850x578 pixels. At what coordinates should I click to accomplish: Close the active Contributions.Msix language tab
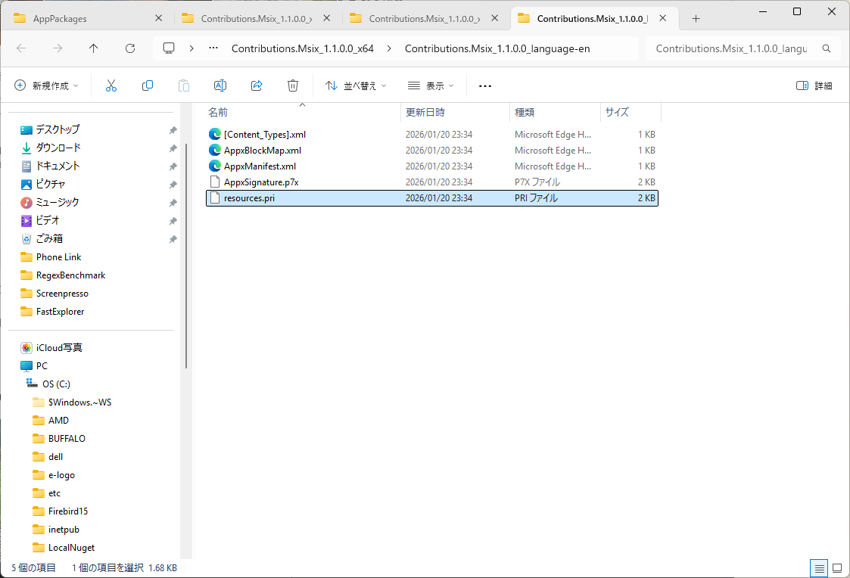pyautogui.click(x=662, y=18)
